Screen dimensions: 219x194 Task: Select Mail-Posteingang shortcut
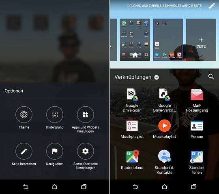pyautogui.click(x=197, y=100)
